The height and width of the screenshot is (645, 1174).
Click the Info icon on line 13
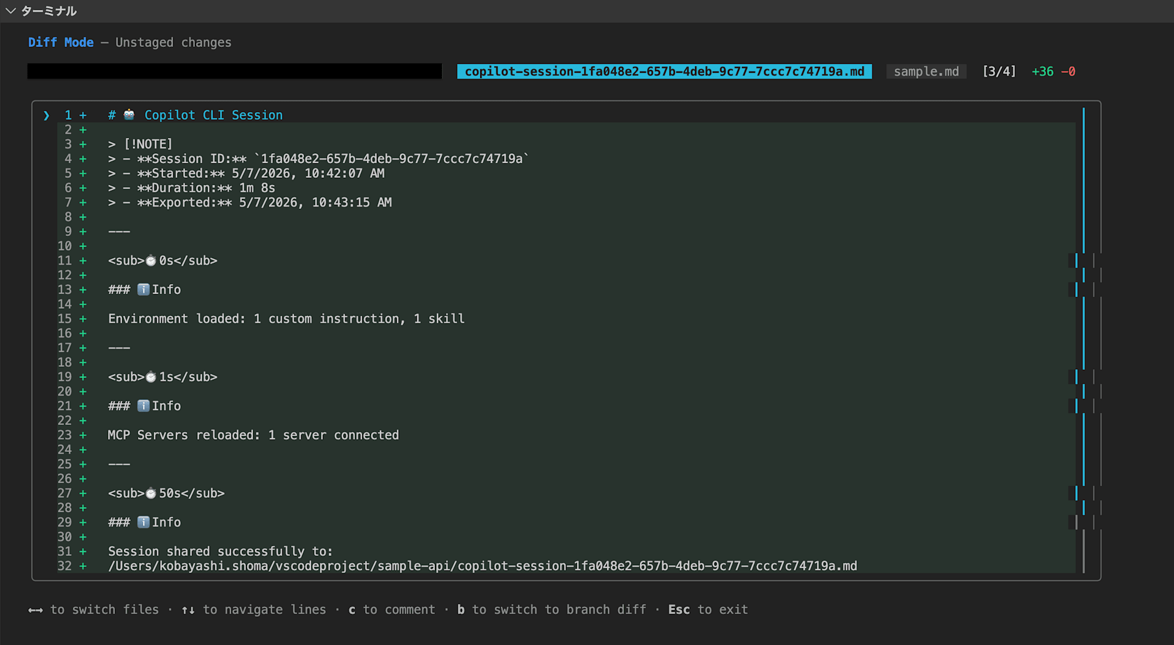143,289
